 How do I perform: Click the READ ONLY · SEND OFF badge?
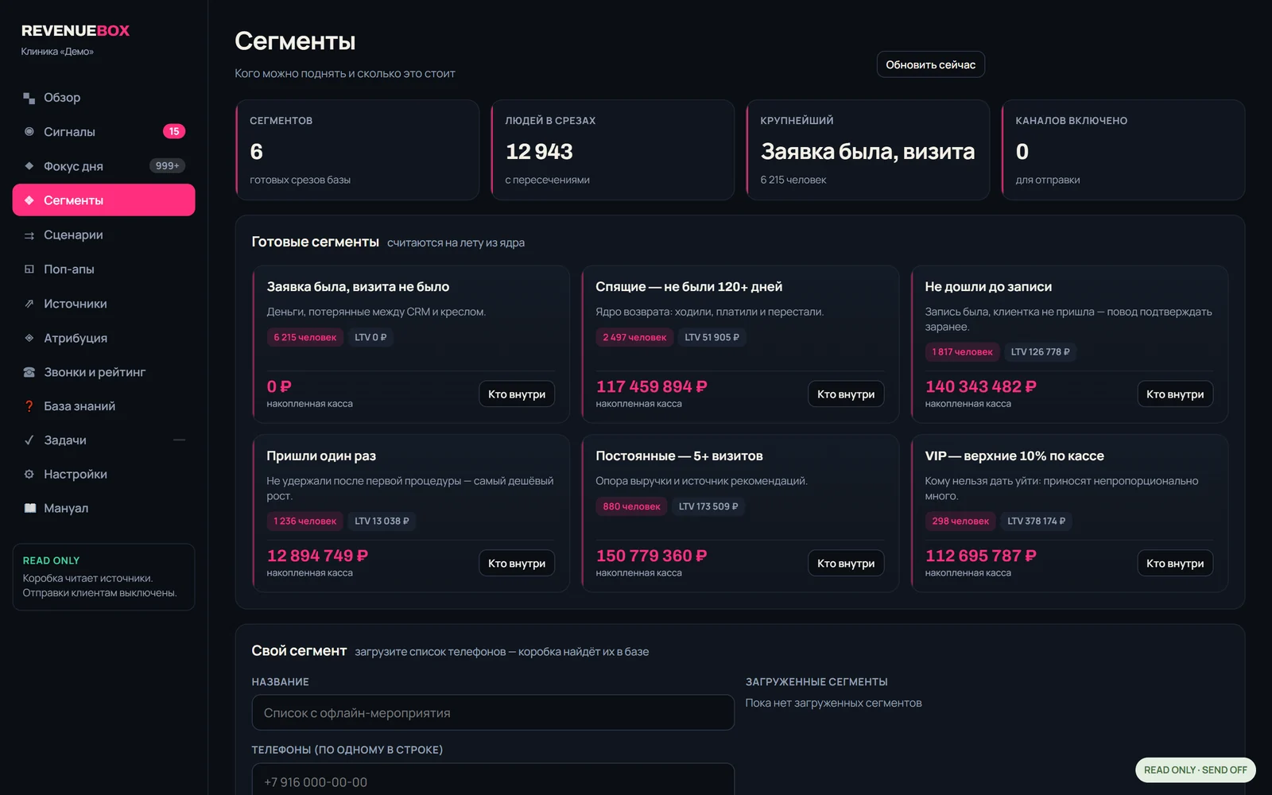pyautogui.click(x=1196, y=770)
